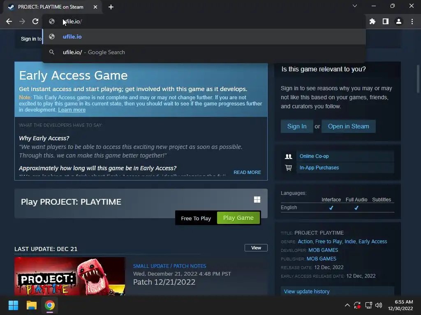Open the network status tray icon
Screen dimensions: 421x315
(368, 305)
